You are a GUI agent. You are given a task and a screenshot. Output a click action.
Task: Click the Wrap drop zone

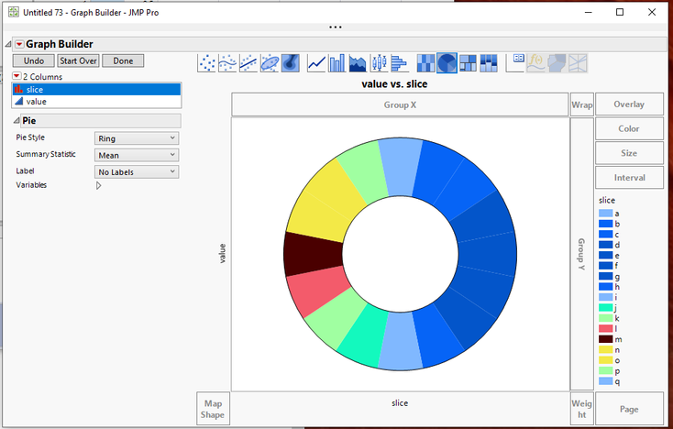pyautogui.click(x=582, y=104)
